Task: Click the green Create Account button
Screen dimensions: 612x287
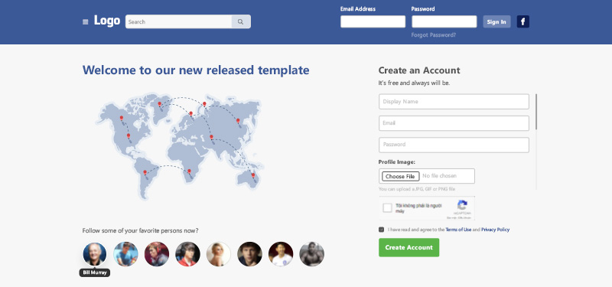Action: point(409,247)
